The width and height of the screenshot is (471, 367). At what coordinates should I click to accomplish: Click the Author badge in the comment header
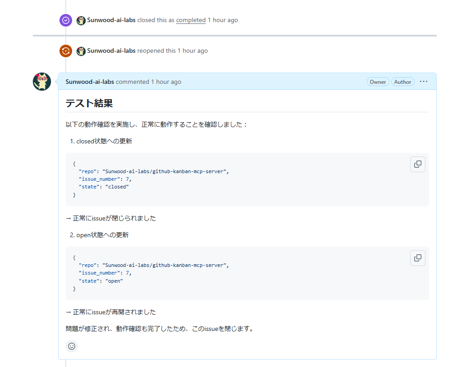coord(402,82)
